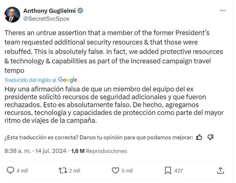The image size is (236, 183).
Task: Click Anthony Guglielmi's profile photo
Action: point(12,14)
